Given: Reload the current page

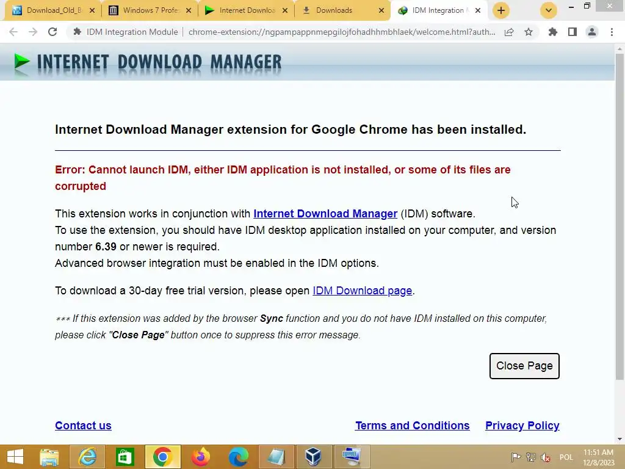Looking at the screenshot, I should (52, 32).
